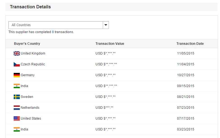Click the Netherlands transaction value USD $***.**
Screen dimensions: 220x138
pos(104,108)
